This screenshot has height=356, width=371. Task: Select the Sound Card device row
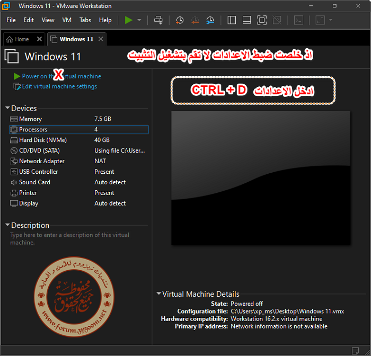point(79,182)
